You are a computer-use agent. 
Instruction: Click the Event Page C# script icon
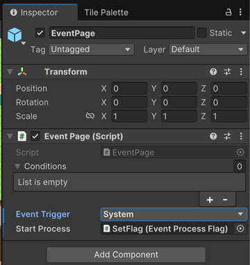click(x=22, y=137)
